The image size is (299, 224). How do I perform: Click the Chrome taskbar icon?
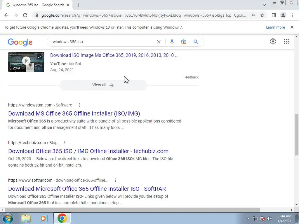tap(62, 218)
